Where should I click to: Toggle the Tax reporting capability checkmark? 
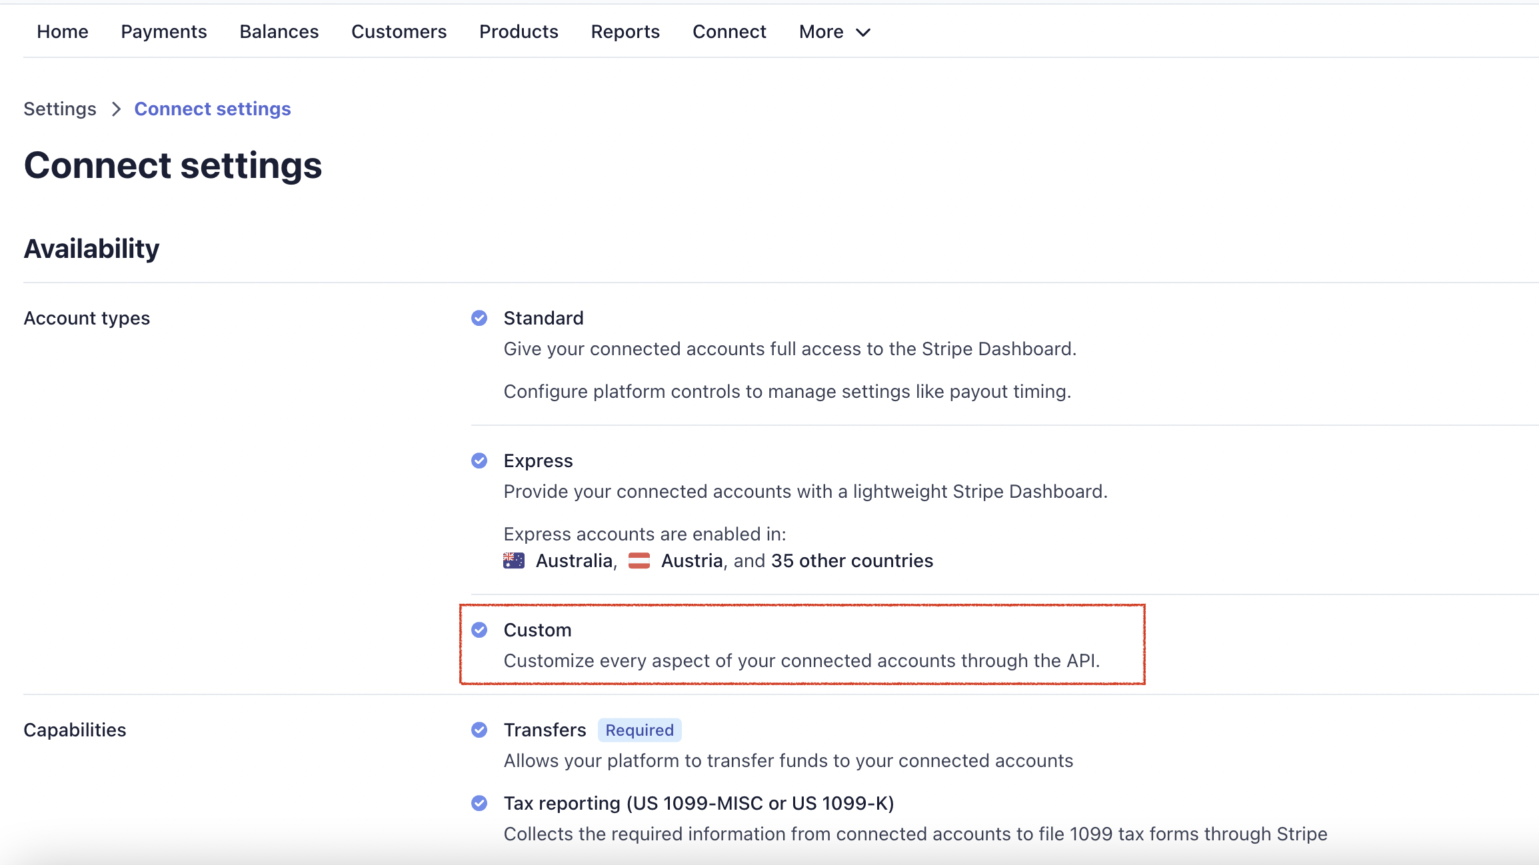click(479, 804)
